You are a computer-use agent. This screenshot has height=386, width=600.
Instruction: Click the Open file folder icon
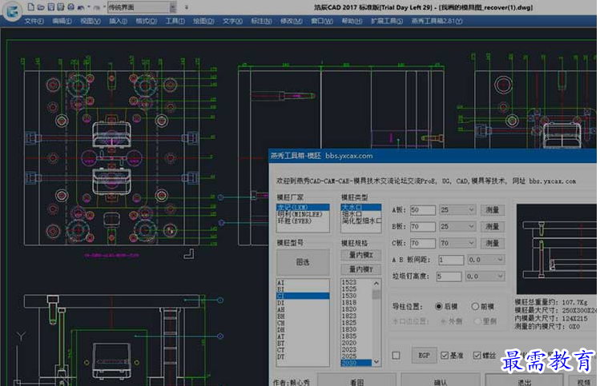click(x=41, y=7)
